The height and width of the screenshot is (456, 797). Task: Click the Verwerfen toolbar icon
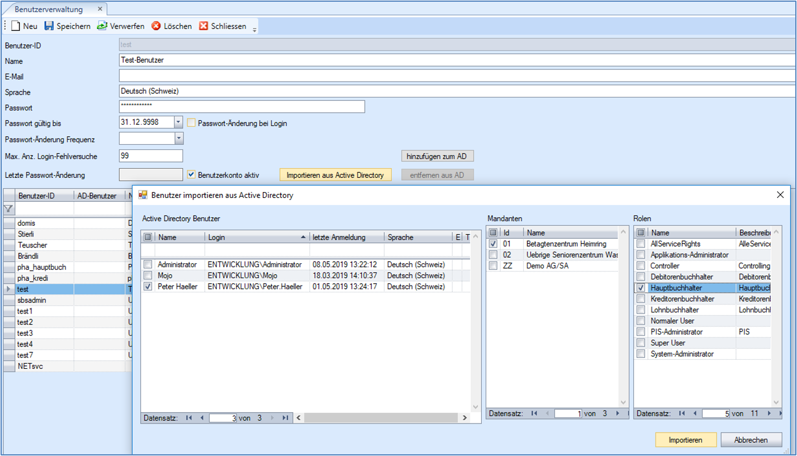102,26
